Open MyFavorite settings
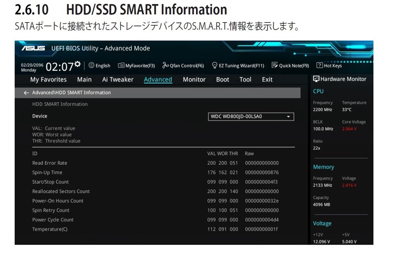 [x=136, y=65]
